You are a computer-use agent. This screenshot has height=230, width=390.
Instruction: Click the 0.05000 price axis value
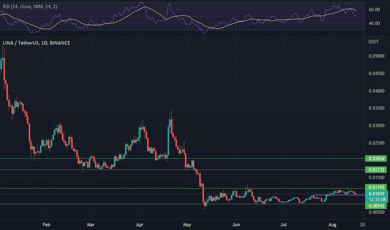click(376, 56)
